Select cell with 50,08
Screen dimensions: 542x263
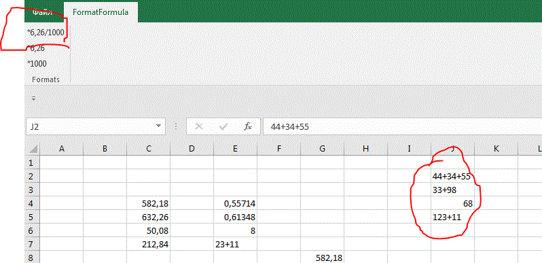[x=149, y=230]
